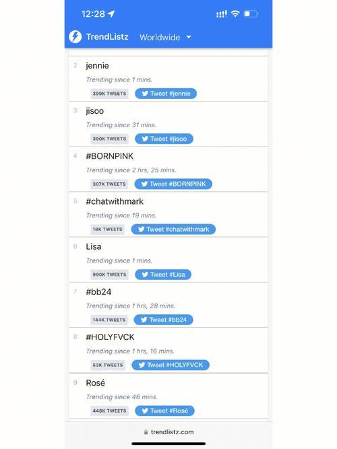Click the Tweet #Rosé button
This screenshot has width=337, height=449.
(x=164, y=411)
